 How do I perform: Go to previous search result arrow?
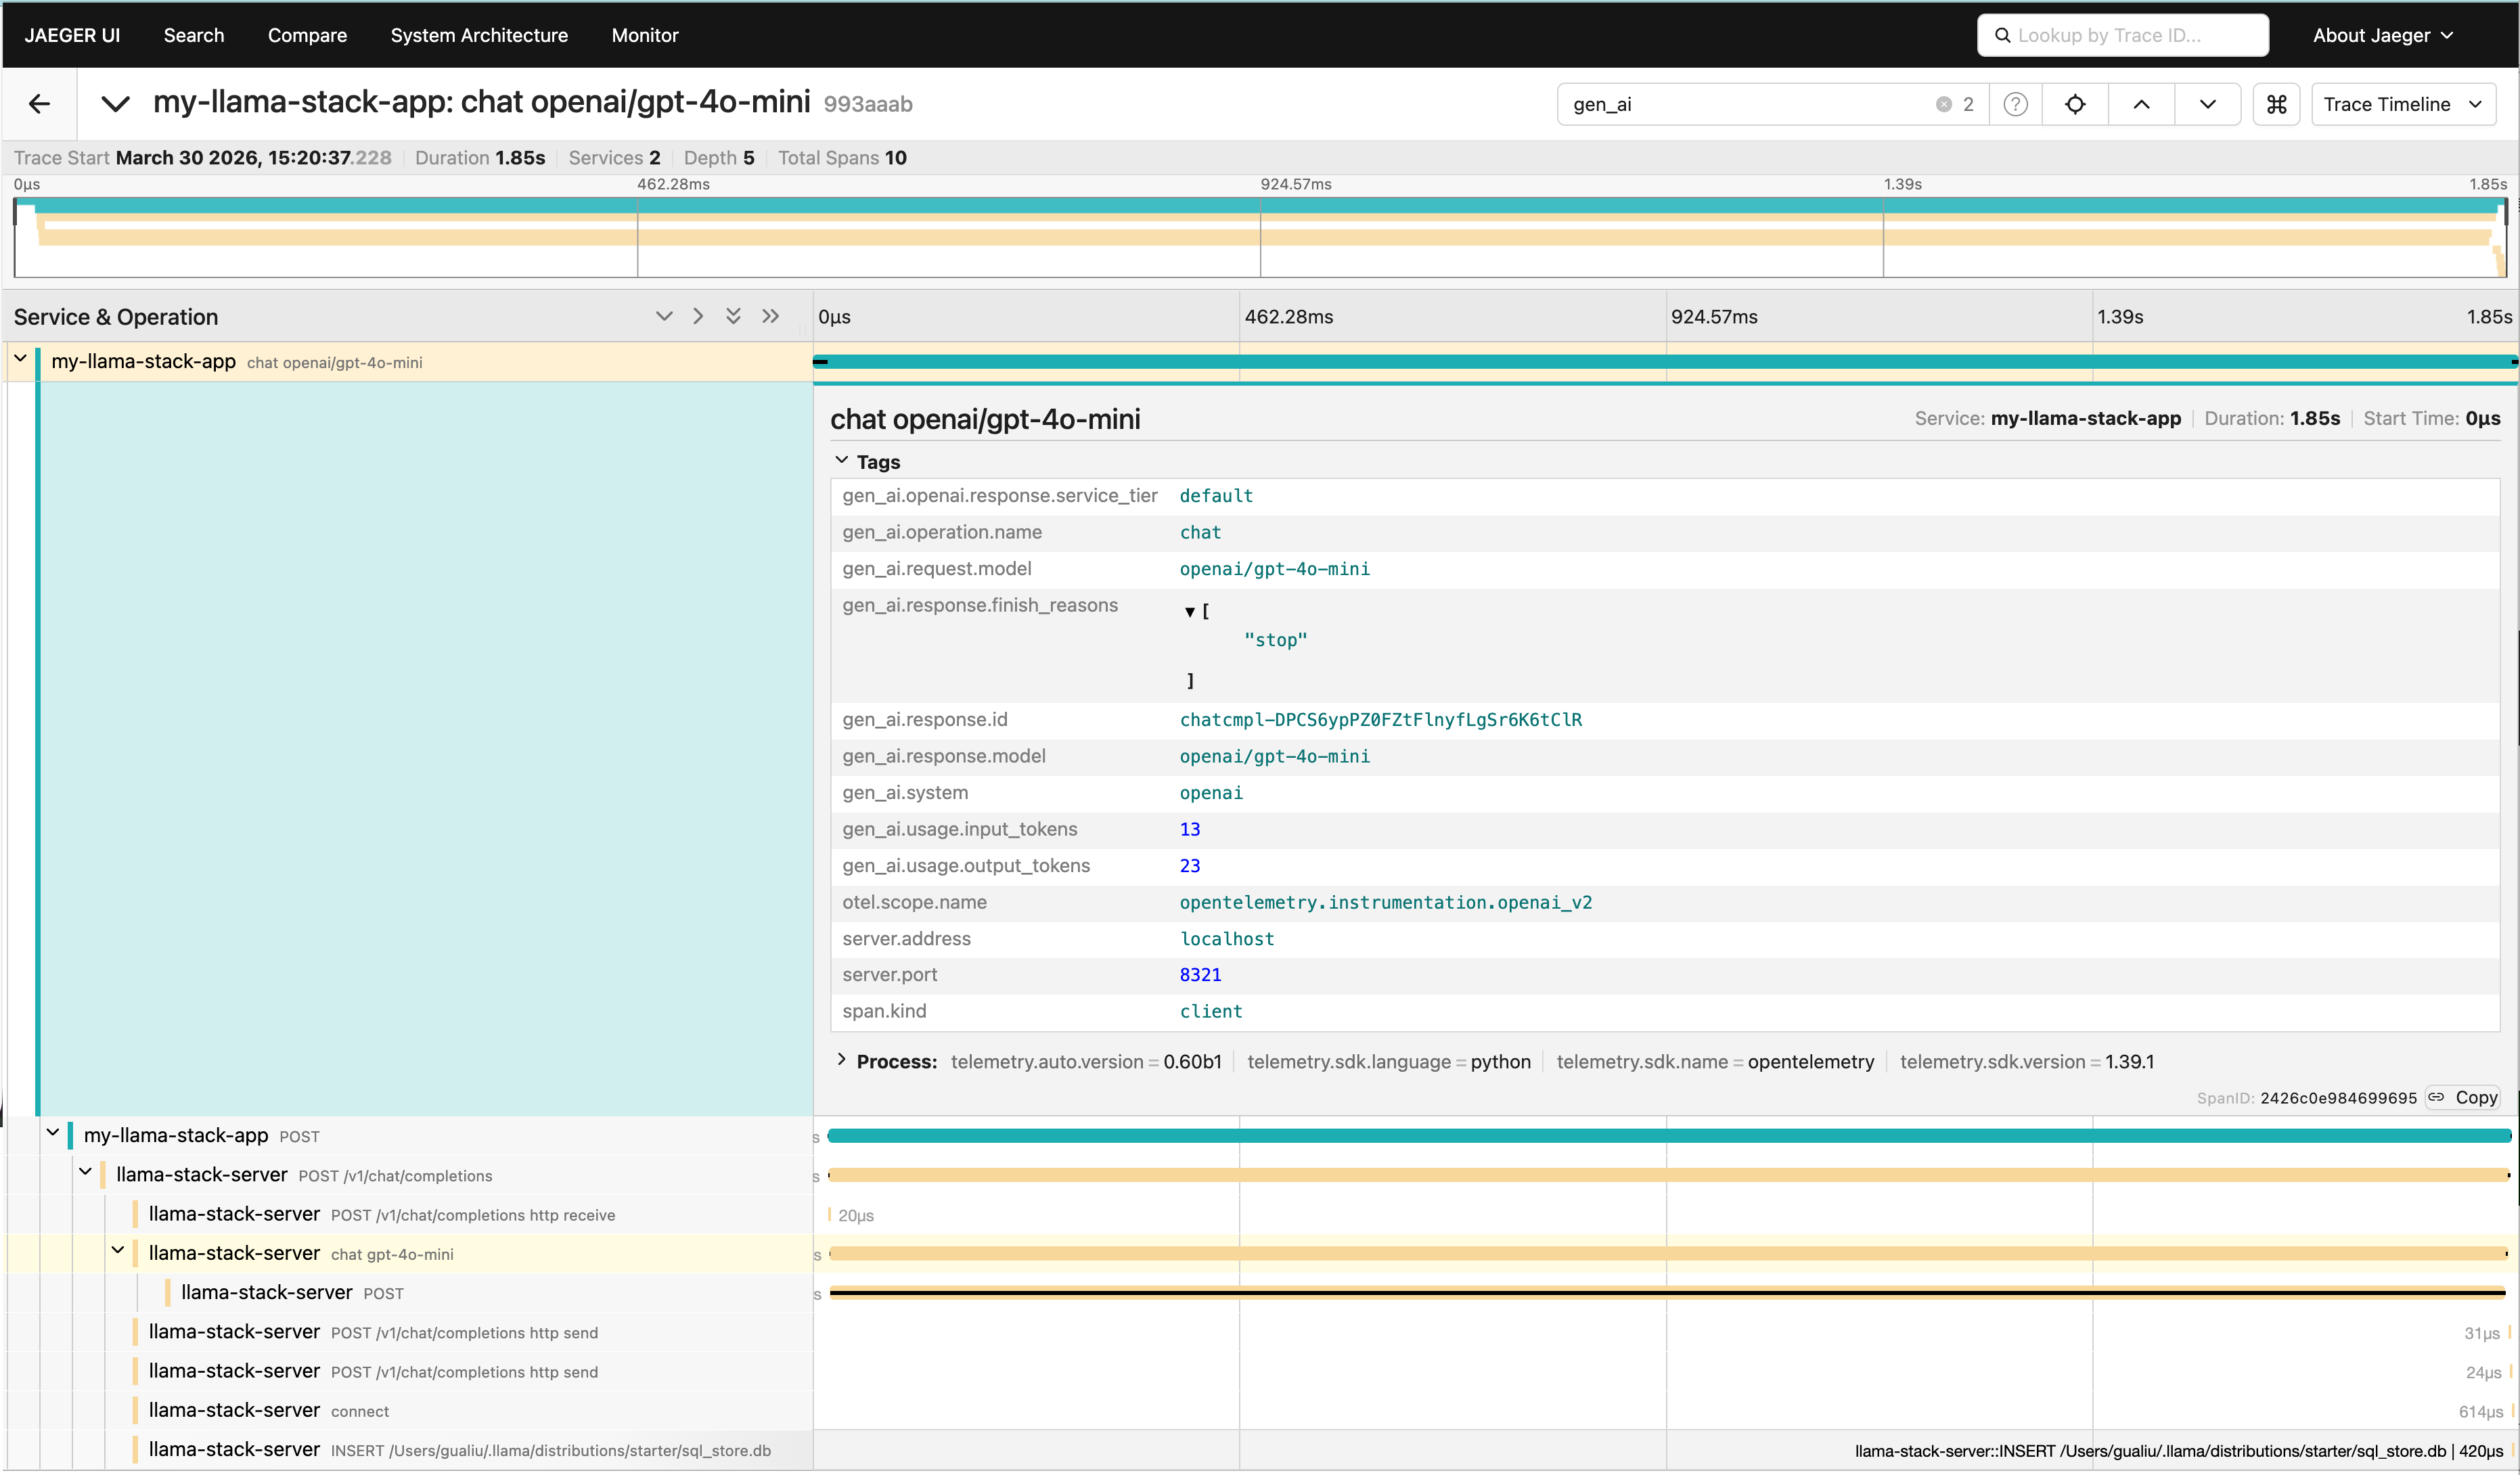point(2141,104)
